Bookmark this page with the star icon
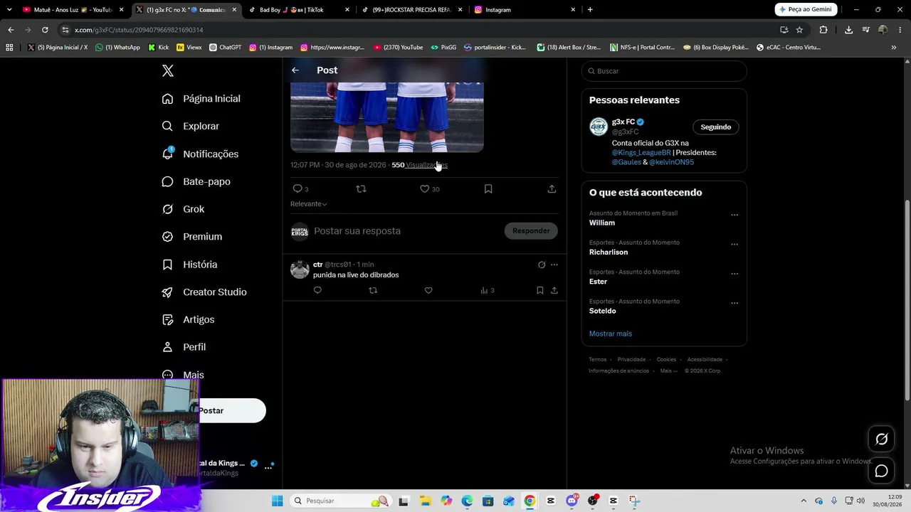Screen dimensions: 911x512 [x=799, y=30]
